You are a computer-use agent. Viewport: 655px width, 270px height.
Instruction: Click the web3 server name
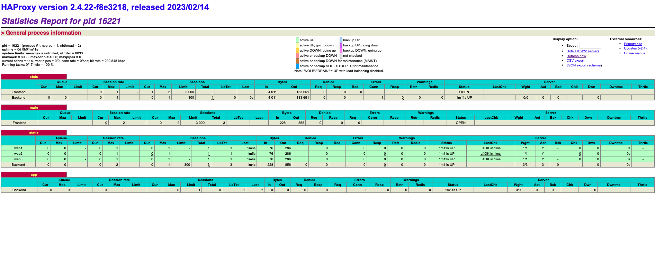point(18,159)
